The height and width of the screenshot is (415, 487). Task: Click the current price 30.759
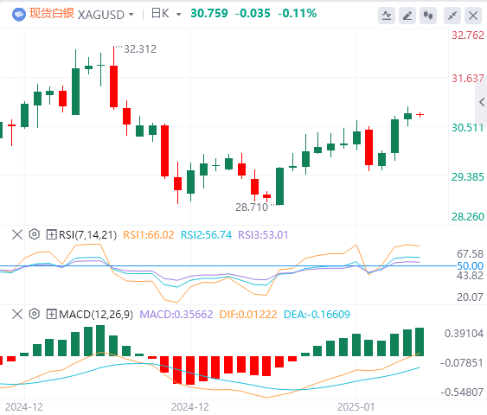[209, 13]
